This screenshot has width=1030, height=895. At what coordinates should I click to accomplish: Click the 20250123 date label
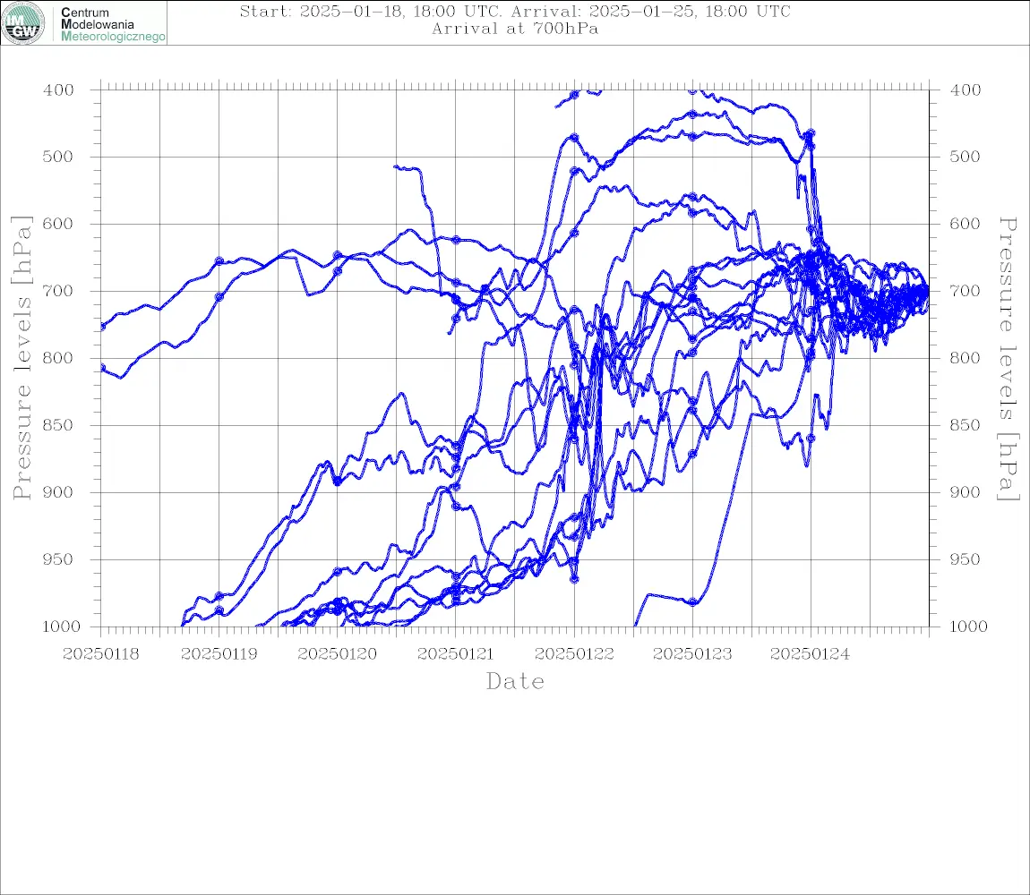point(691,654)
